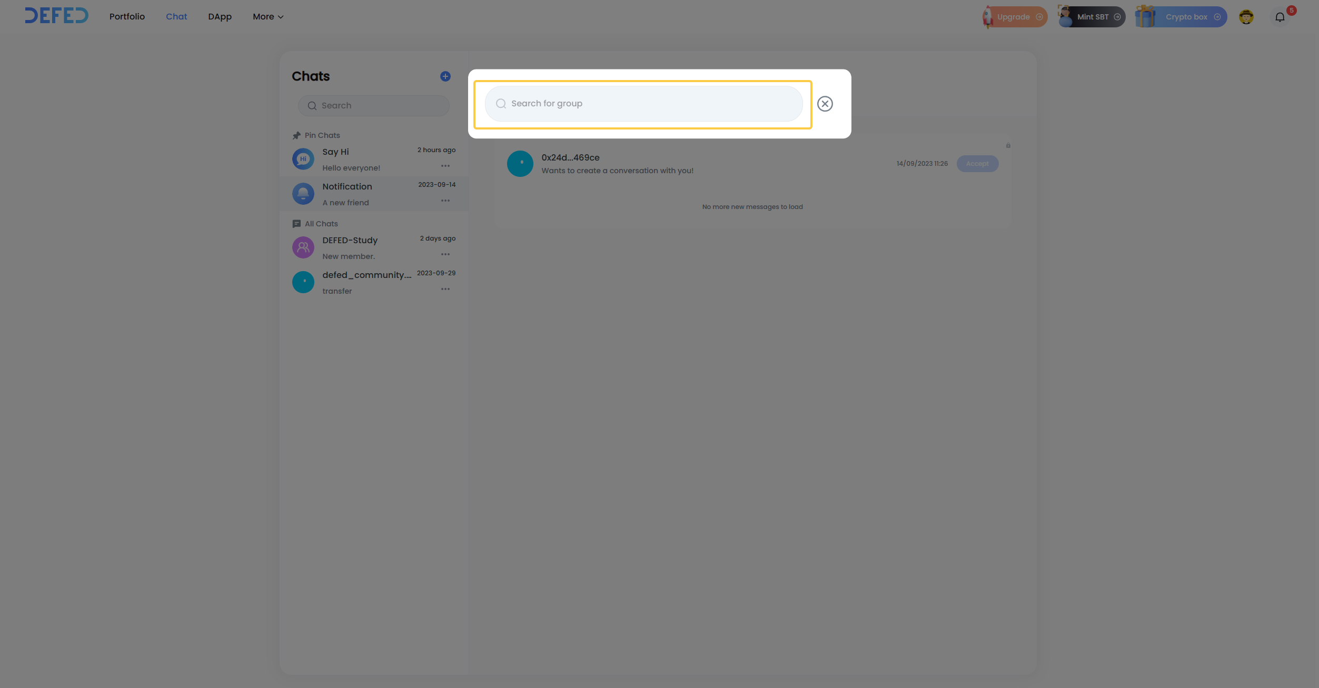Click the blue plus new chat icon
This screenshot has width=1319, height=688.
445,76
